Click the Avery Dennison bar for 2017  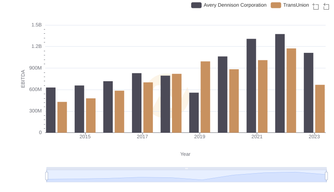pyautogui.click(x=137, y=103)
